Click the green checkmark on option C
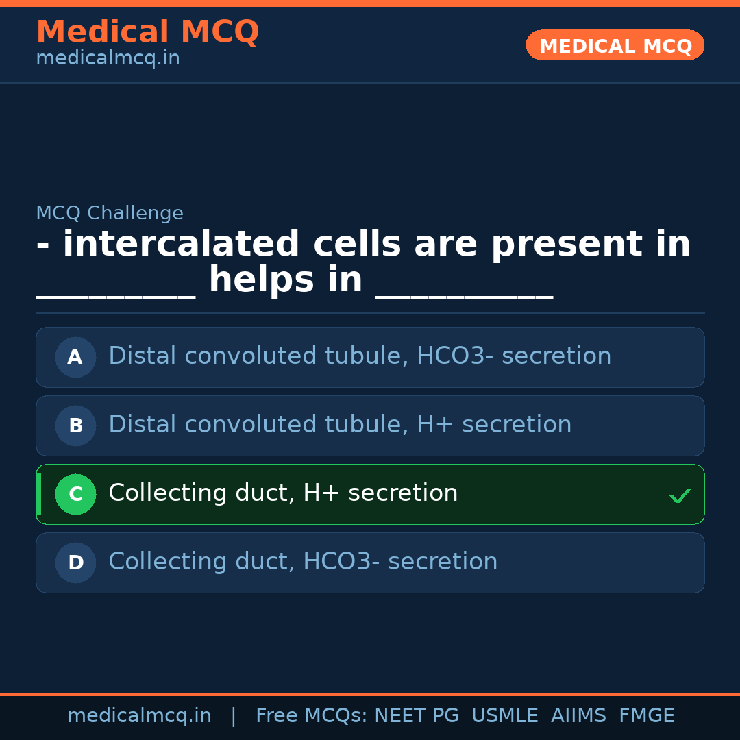Image resolution: width=740 pixels, height=740 pixels. pyautogui.click(x=680, y=495)
